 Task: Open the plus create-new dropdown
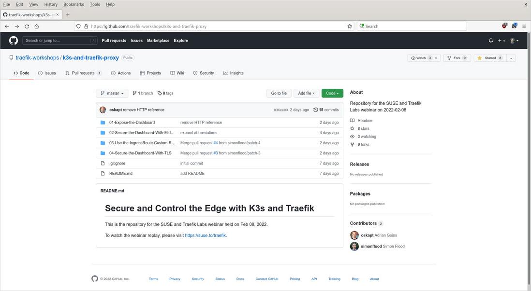pyautogui.click(x=501, y=41)
